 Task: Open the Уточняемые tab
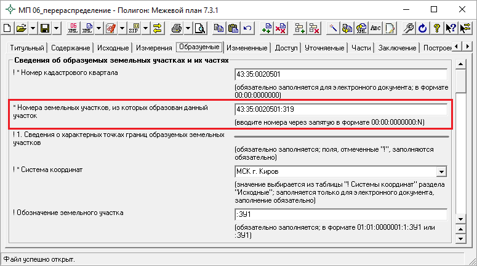coord(324,48)
